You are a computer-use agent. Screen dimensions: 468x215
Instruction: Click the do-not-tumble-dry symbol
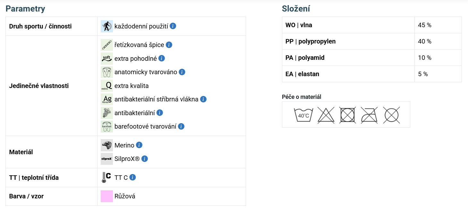click(347, 115)
